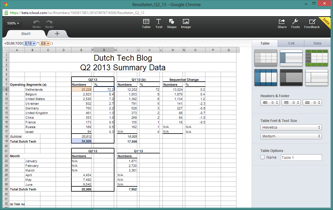Redo the last undone action
The image size is (333, 210).
tap(49, 24)
